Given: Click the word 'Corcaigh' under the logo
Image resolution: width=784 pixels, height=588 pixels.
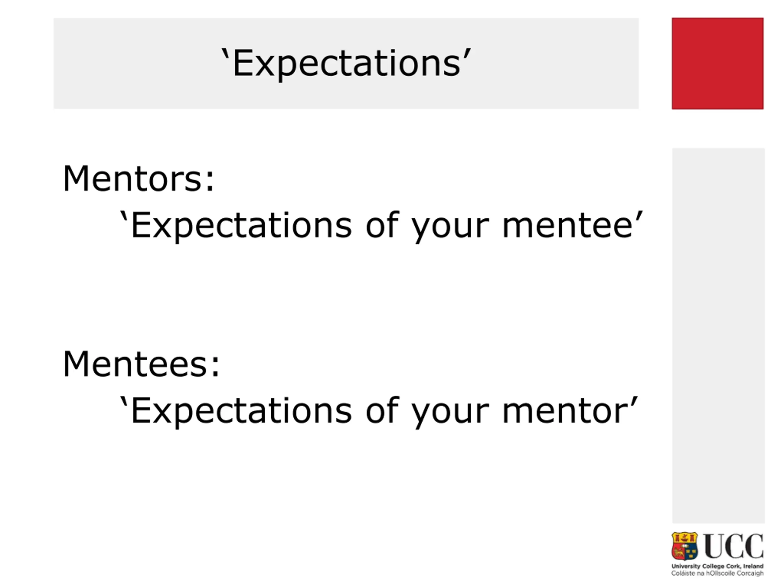Looking at the screenshot, I should (750, 574).
